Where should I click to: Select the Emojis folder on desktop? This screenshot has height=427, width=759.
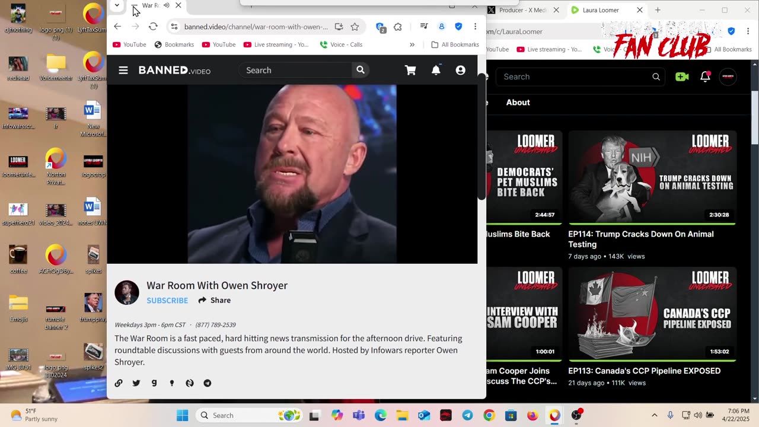point(18,307)
